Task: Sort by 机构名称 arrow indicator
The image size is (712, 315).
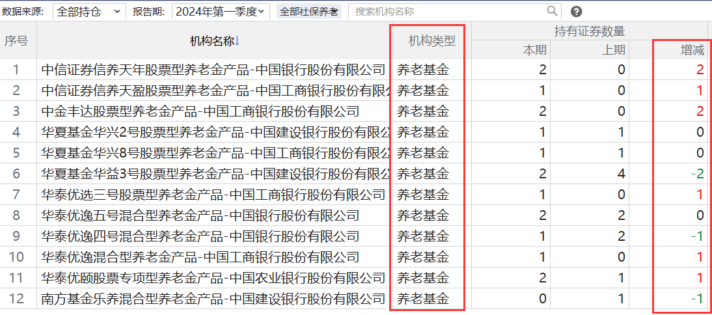Action: click(237, 41)
